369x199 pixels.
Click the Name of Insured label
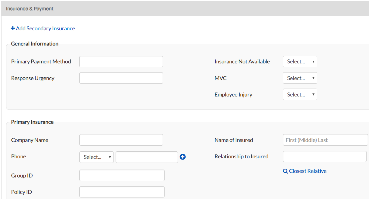234,140
